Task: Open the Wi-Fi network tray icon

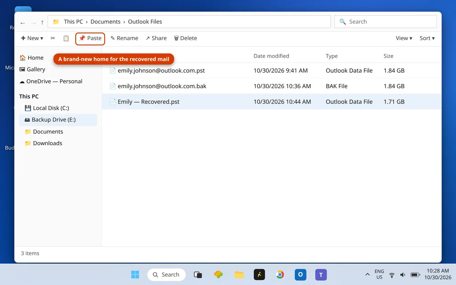Action: [392, 274]
